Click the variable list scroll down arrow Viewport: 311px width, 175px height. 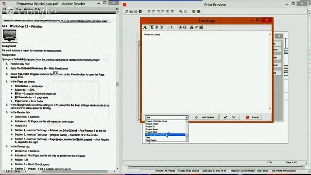tap(187, 140)
